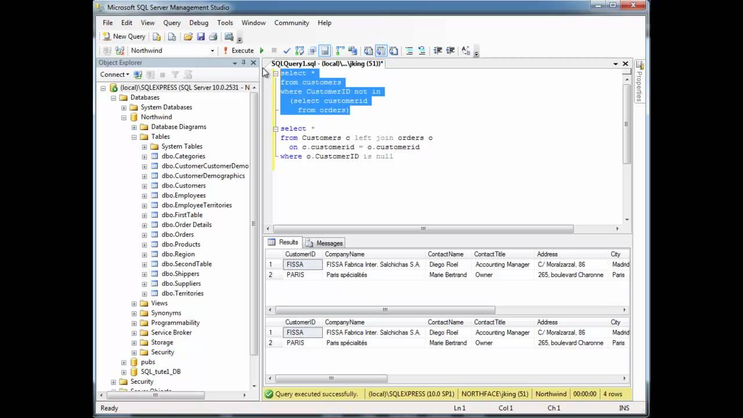Open the Debug menu
This screenshot has width=743, height=418.
(199, 23)
